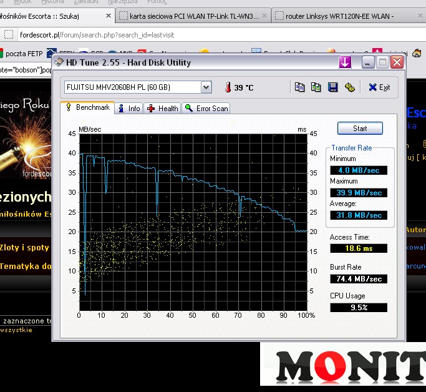Start the benchmark test
Image resolution: width=426 pixels, height=392 pixels.
pos(360,129)
